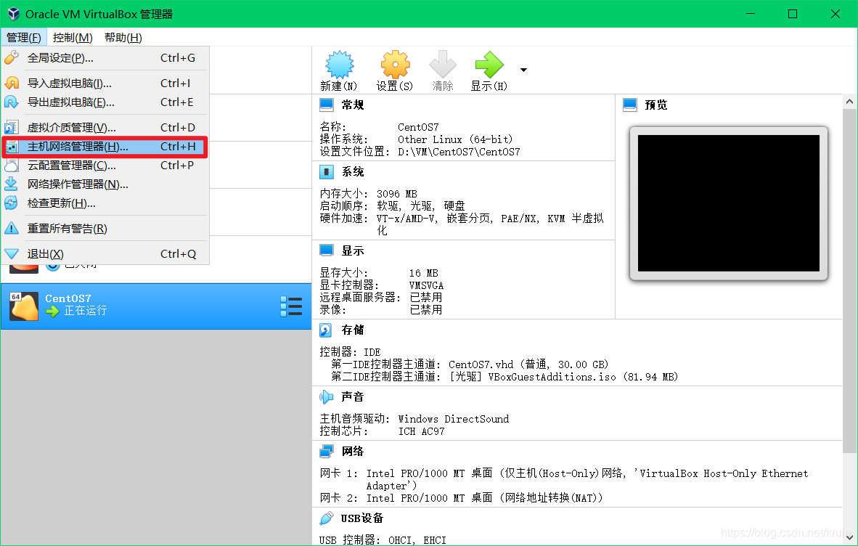Screen dimensions: 858x546
Task: Click the 预览 preview header icon
Action: (x=630, y=105)
